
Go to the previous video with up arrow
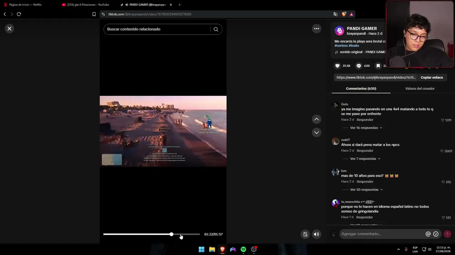coord(316,119)
